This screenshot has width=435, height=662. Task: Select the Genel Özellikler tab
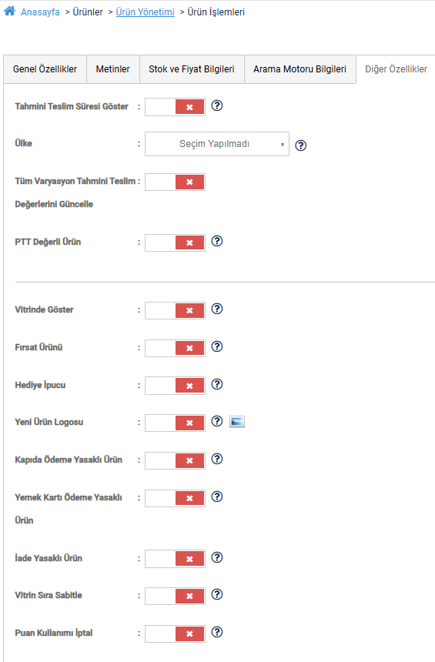click(x=45, y=69)
